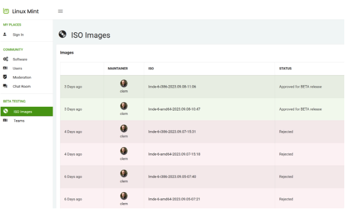Go to the Chat Room page
Viewport: 348px width, 211px height.
coord(22,86)
